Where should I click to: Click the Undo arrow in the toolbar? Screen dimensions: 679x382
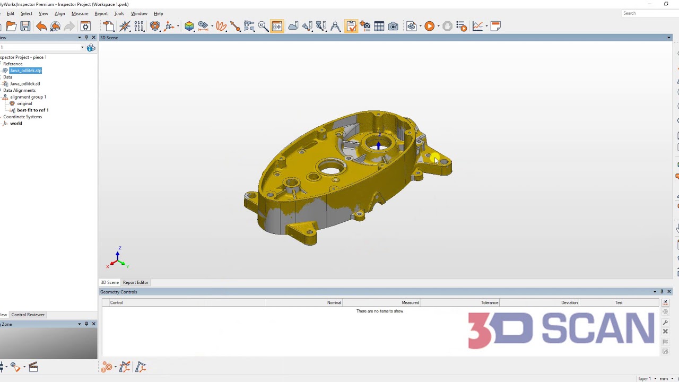pos(40,26)
